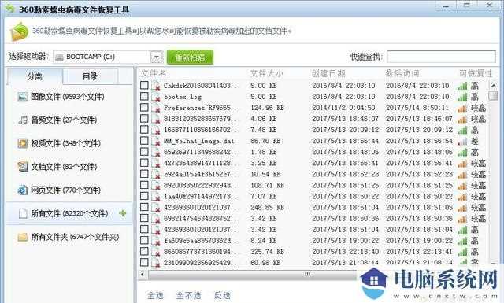Check the box for 818312035283657679 file
This screenshot has height=303, width=504.
[144, 119]
